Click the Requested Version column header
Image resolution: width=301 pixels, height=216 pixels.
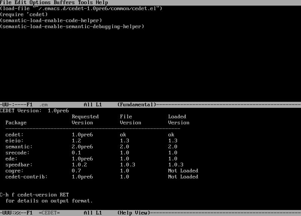(x=85, y=120)
